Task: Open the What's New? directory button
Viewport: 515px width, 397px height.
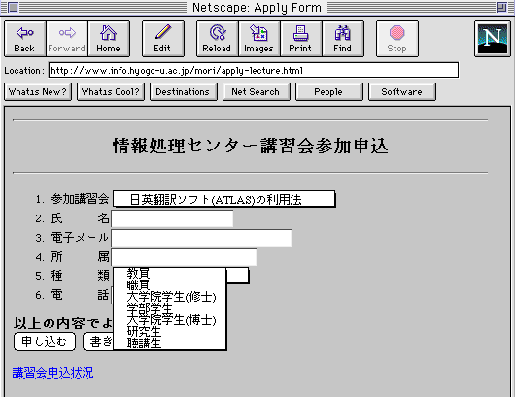Action: click(x=38, y=92)
